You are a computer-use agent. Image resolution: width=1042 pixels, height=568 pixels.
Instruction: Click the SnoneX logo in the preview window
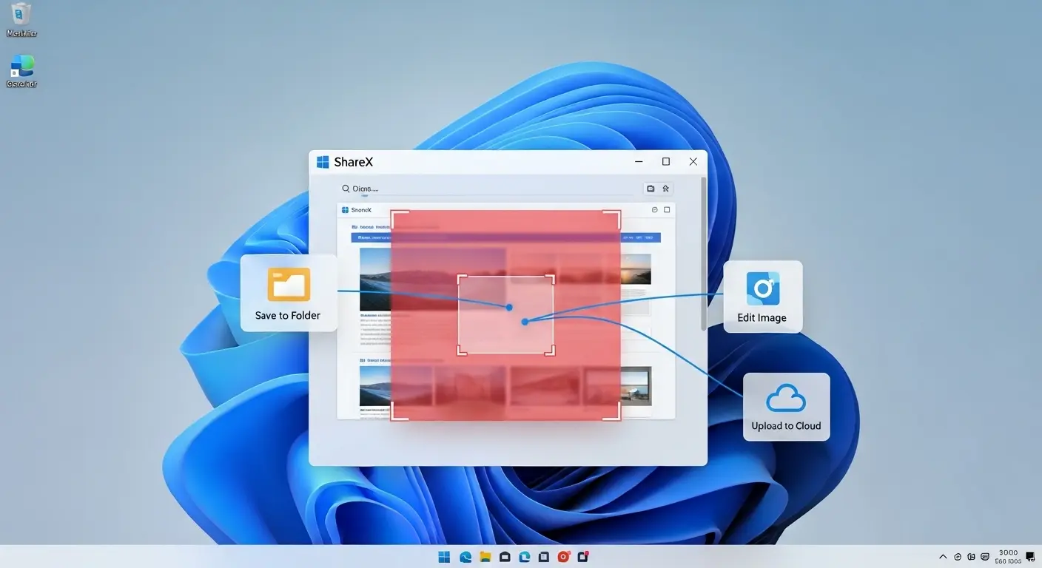345,209
